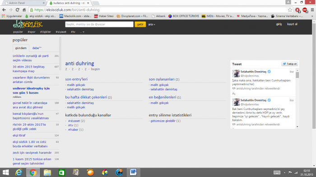Open on-screen keyboard tray icon
316x177 pixels.
tap(277, 172)
